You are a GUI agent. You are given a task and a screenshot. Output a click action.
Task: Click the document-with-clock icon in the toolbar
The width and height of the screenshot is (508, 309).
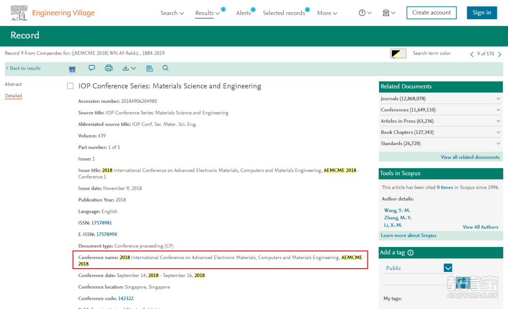pyautogui.click(x=150, y=68)
